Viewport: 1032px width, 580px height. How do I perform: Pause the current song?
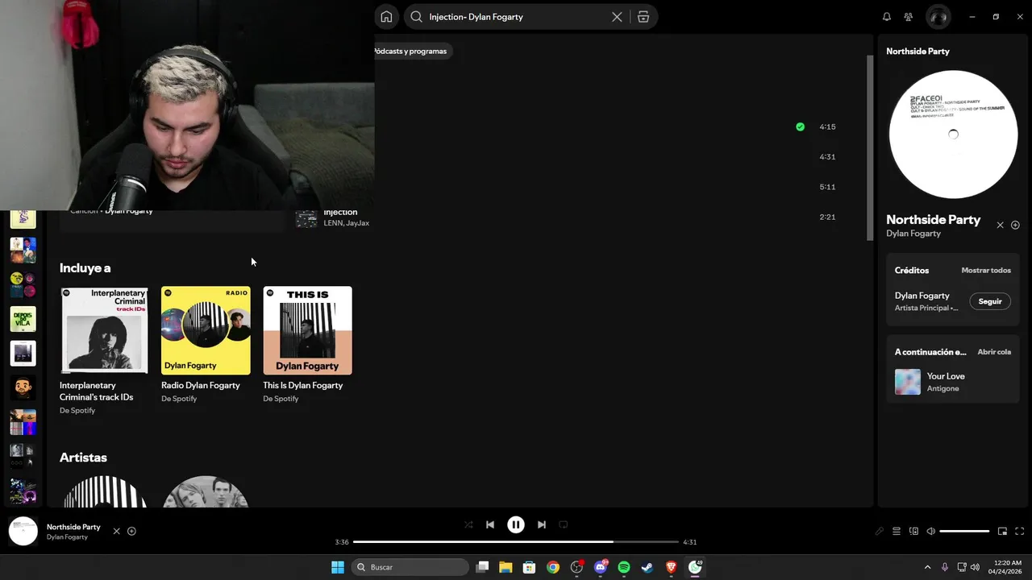tap(516, 524)
